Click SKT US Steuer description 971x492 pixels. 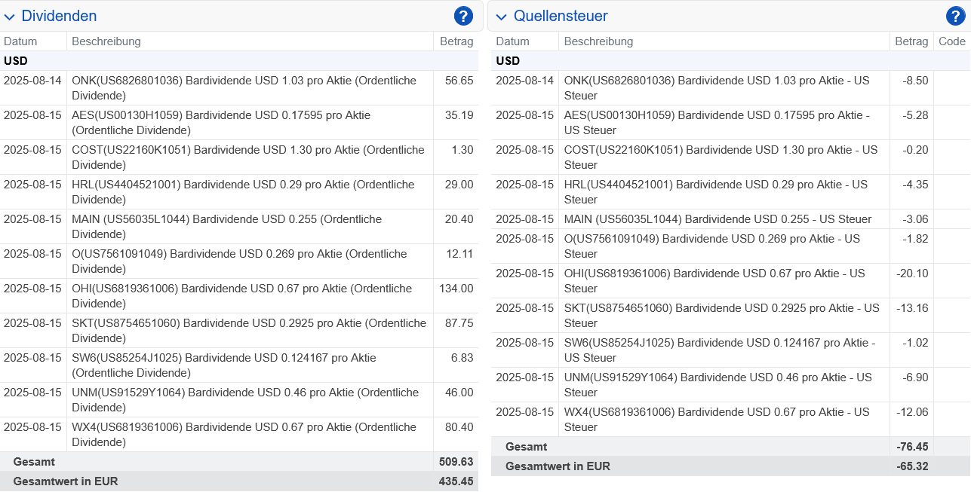coord(722,316)
